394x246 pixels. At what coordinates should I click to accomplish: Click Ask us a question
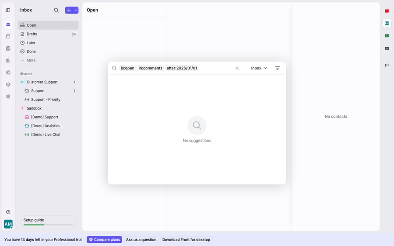coord(141,240)
